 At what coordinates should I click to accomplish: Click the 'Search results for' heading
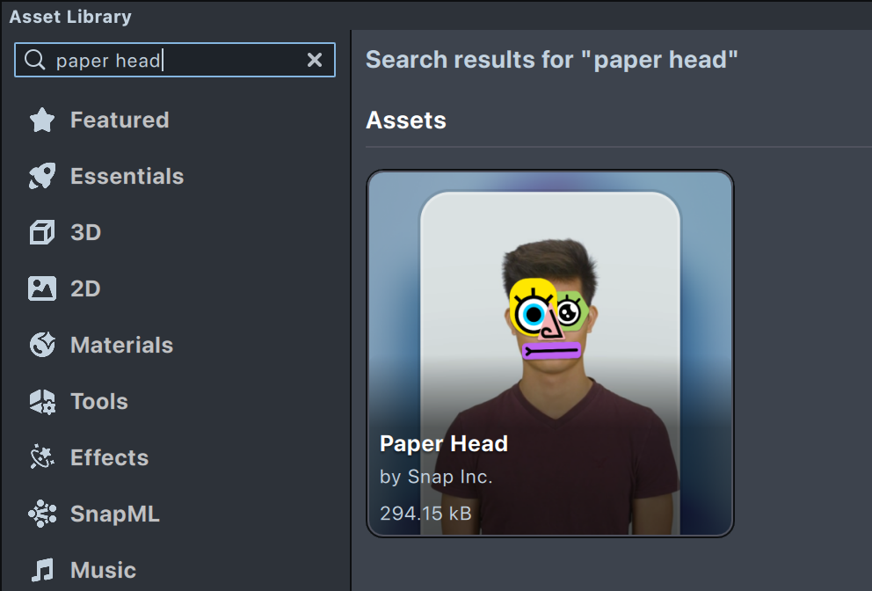tap(552, 60)
